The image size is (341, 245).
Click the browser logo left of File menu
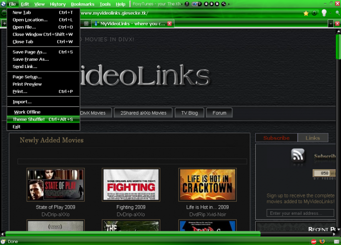(3, 4)
